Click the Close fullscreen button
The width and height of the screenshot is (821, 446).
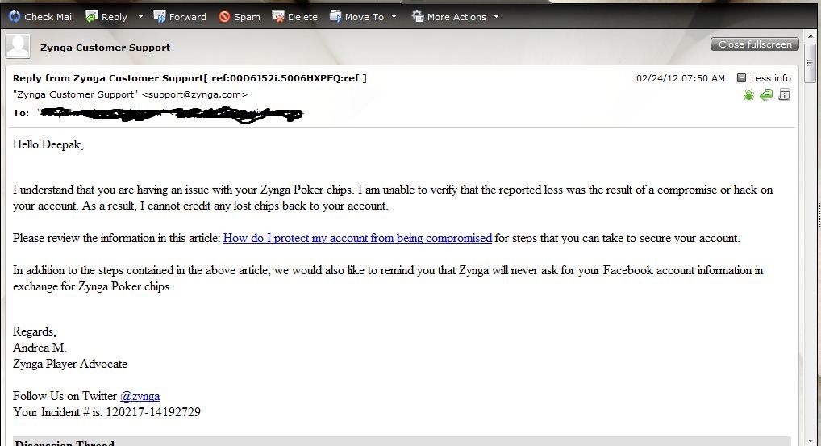click(755, 44)
